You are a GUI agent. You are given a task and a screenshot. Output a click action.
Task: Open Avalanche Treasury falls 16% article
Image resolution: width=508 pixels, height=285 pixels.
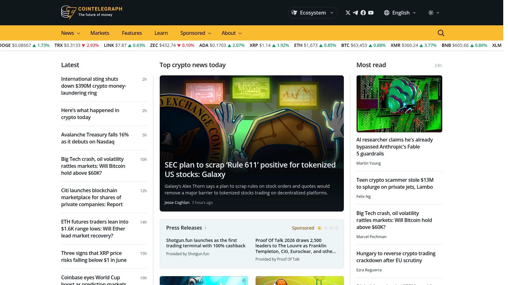(x=95, y=138)
